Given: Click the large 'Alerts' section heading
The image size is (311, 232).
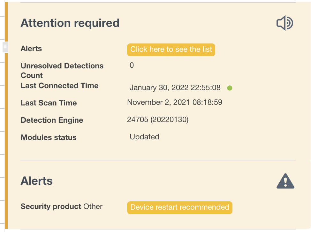Looking at the screenshot, I should pyautogui.click(x=37, y=181).
